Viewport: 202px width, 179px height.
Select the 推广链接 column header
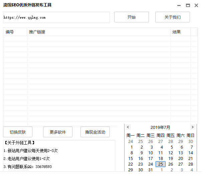point(99,32)
